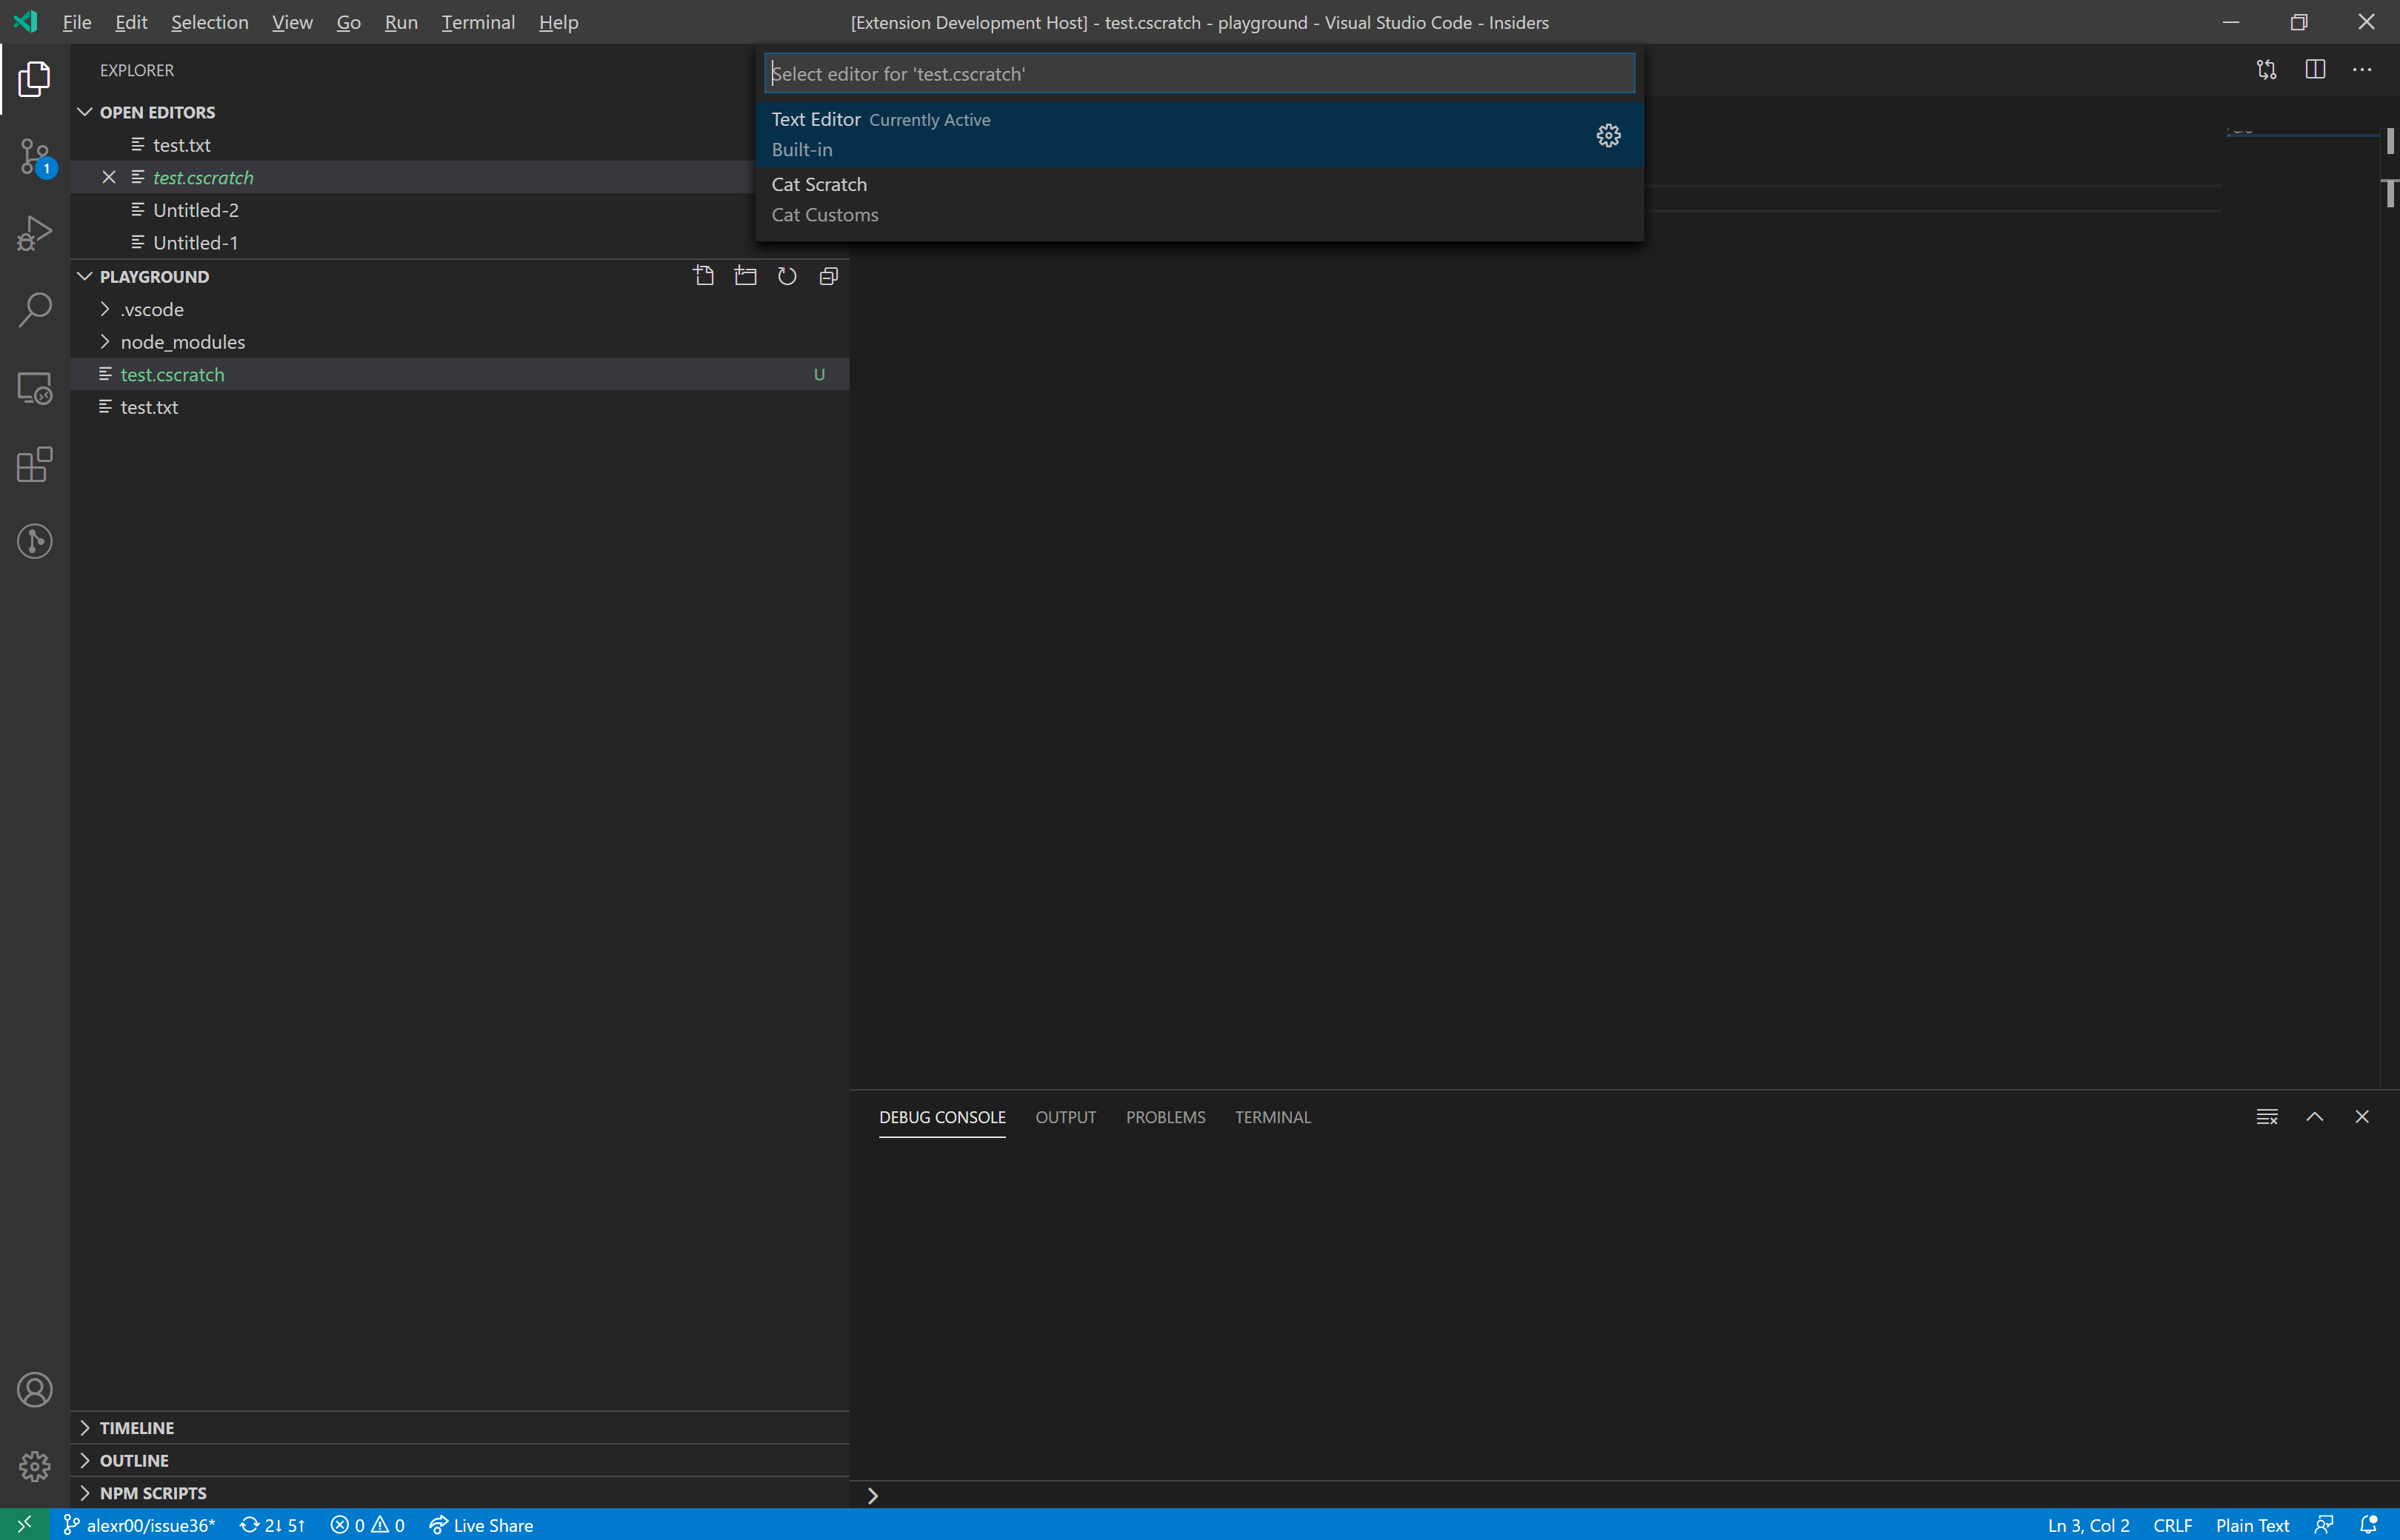
Task: Collapse all folders in Explorer
Action: click(828, 276)
